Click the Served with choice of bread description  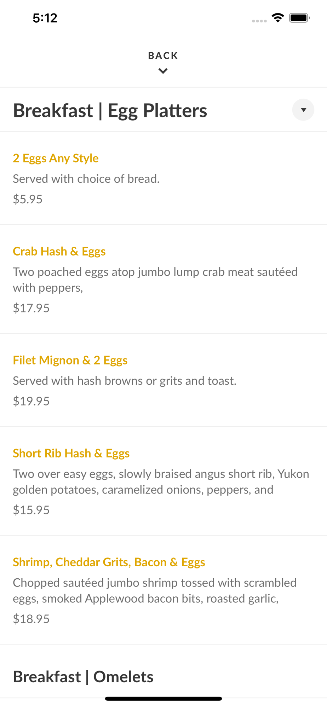(86, 179)
